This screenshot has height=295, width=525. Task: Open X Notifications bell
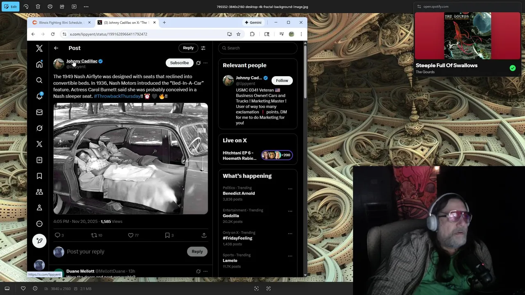coord(39,96)
